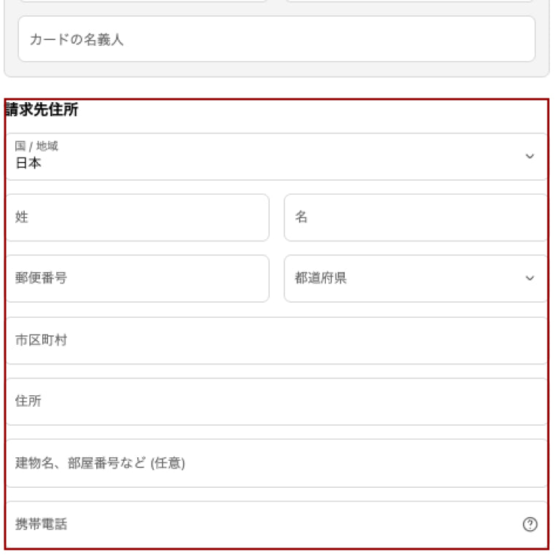Click the chevron arrow on 都道府県 selector
This screenshot has height=560, width=560.
530,279
